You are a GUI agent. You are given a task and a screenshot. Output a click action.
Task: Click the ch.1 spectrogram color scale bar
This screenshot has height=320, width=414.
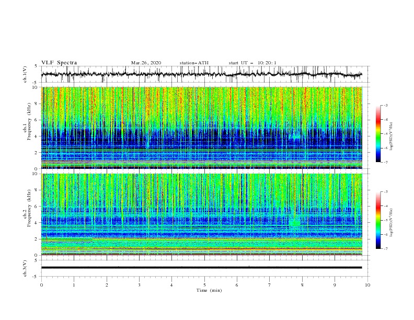378,133
